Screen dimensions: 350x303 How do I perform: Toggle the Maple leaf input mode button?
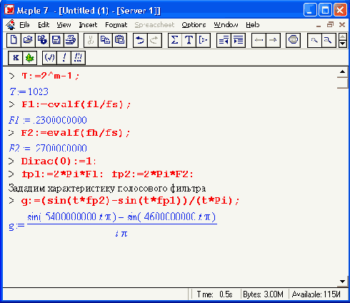click(30, 58)
